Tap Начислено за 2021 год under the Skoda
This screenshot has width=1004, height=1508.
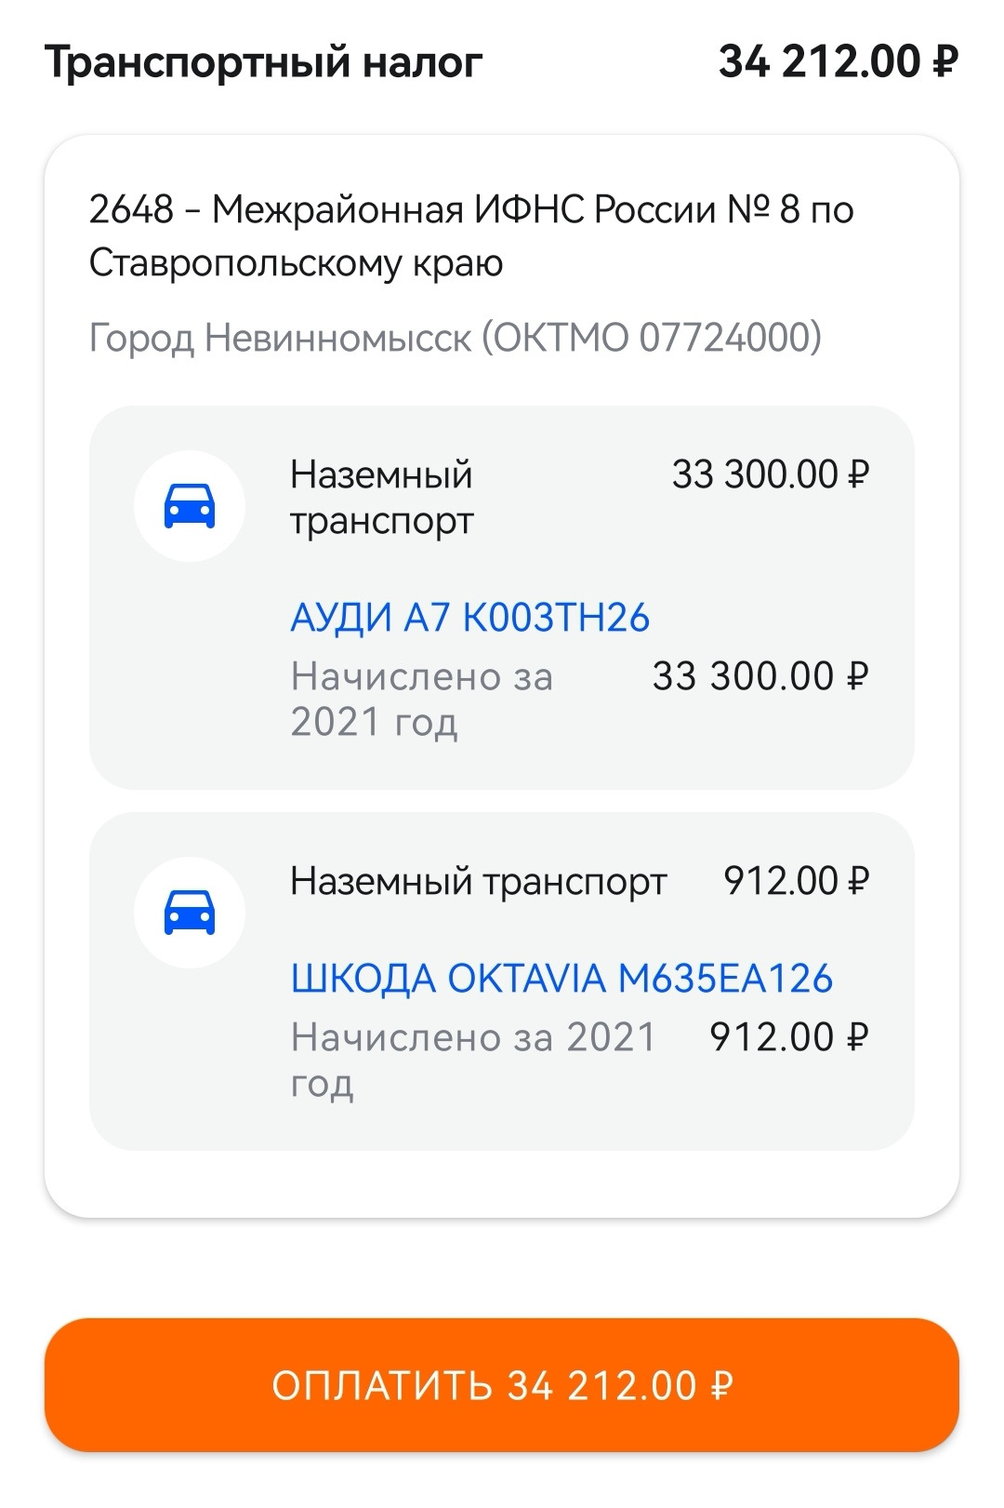click(472, 1060)
